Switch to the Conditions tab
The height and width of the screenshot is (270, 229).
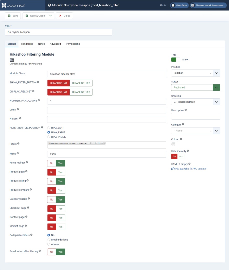(x=27, y=44)
